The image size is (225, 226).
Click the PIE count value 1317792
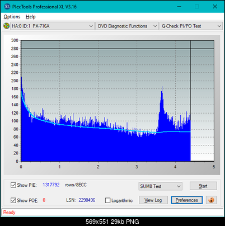click(x=51, y=185)
